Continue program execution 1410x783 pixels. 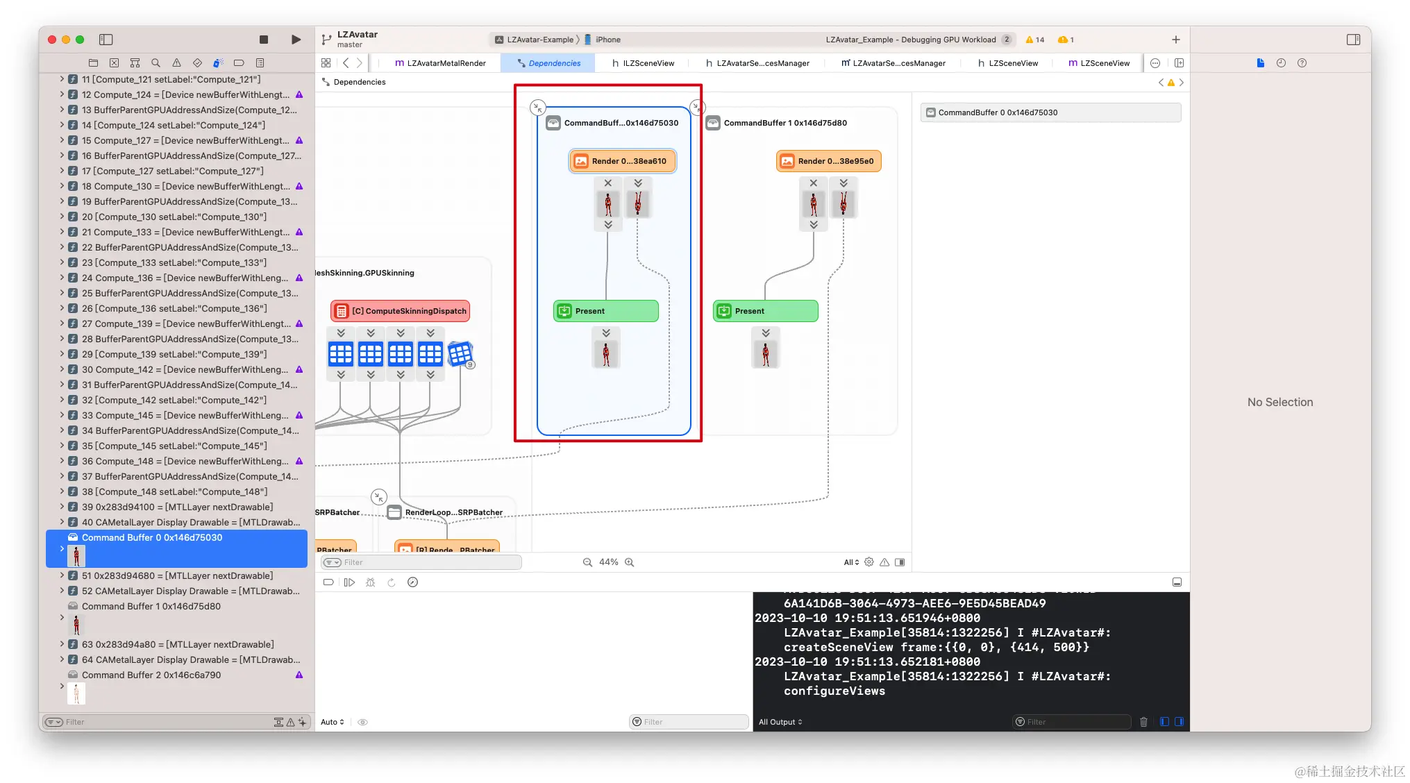pos(349,582)
